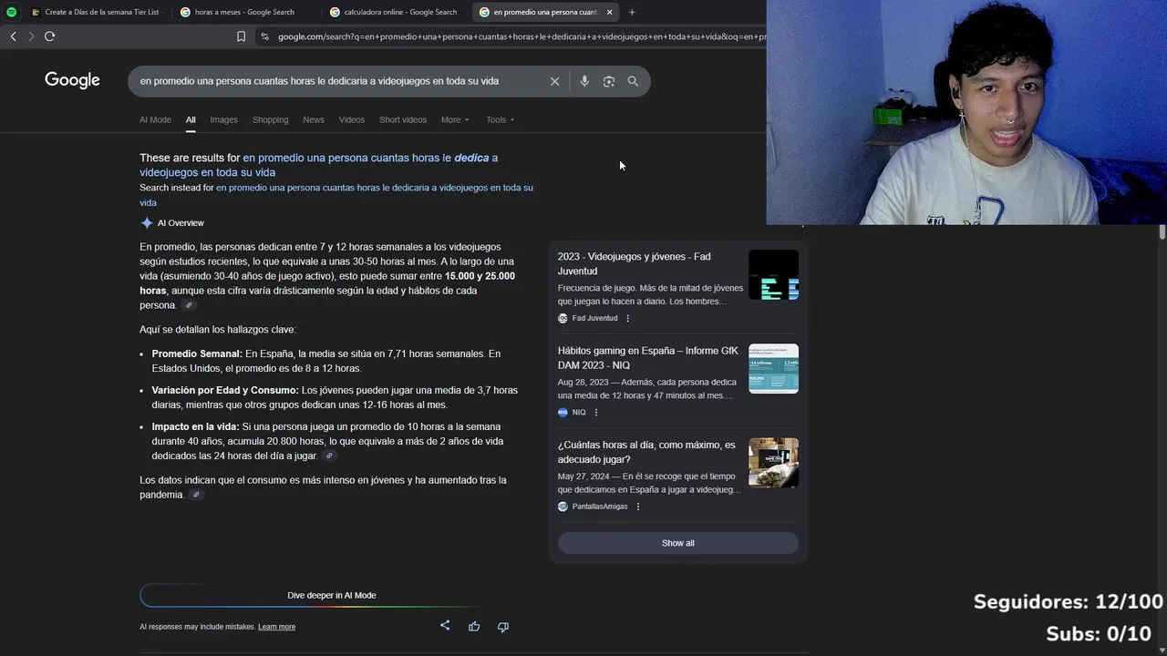Click 'Search instead for' original query link
The image size is (1167, 656).
point(336,195)
